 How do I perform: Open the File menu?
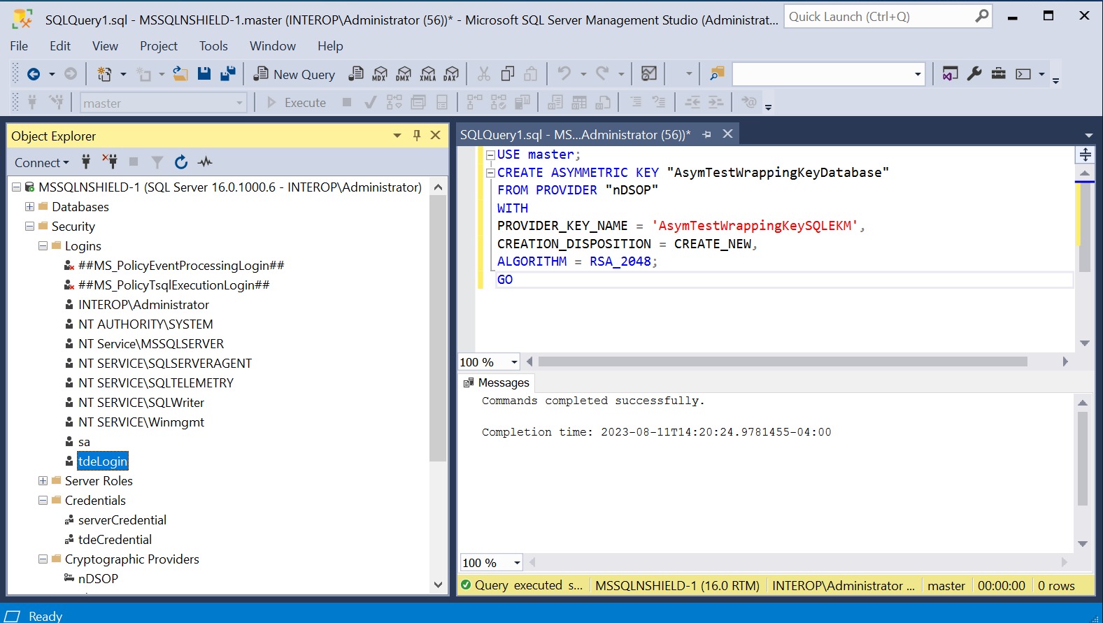coord(19,46)
